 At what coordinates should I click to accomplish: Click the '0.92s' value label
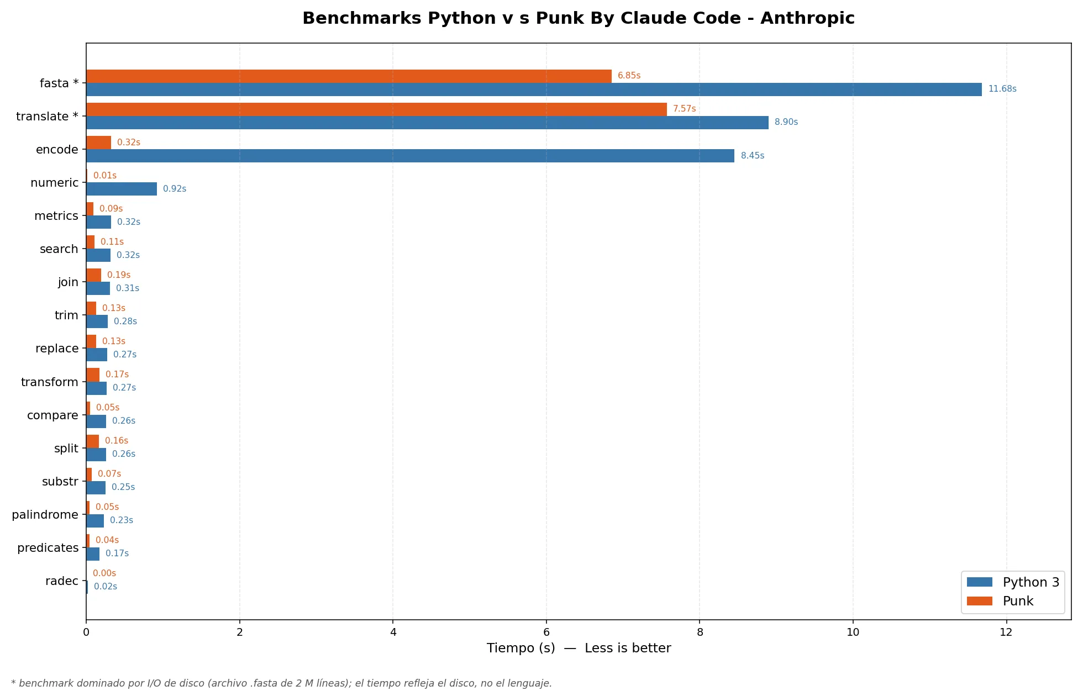tap(175, 189)
